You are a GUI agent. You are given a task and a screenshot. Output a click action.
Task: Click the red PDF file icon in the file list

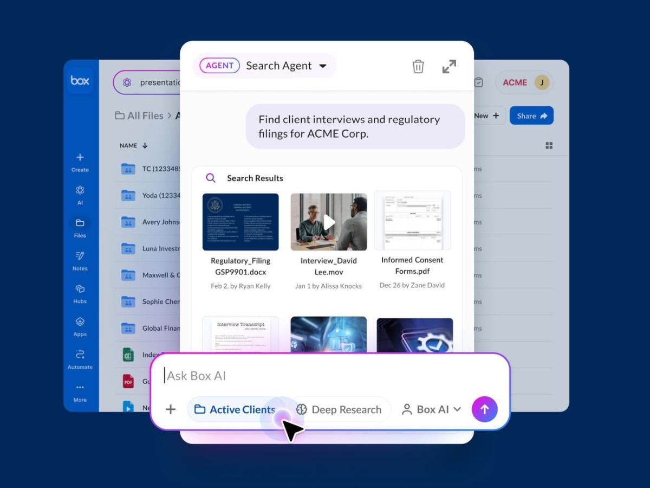click(x=128, y=381)
